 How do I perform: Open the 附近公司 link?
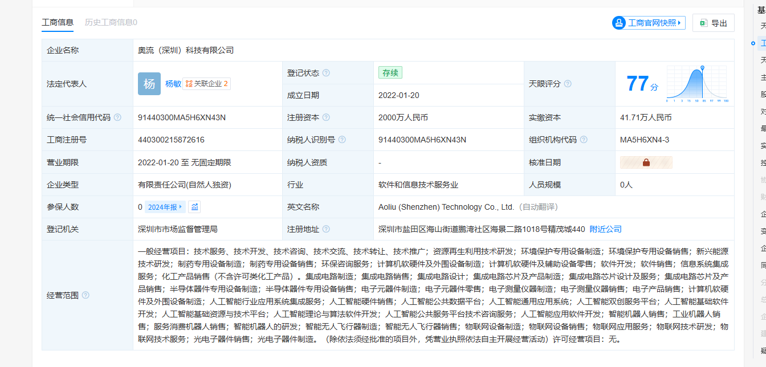[x=605, y=229]
